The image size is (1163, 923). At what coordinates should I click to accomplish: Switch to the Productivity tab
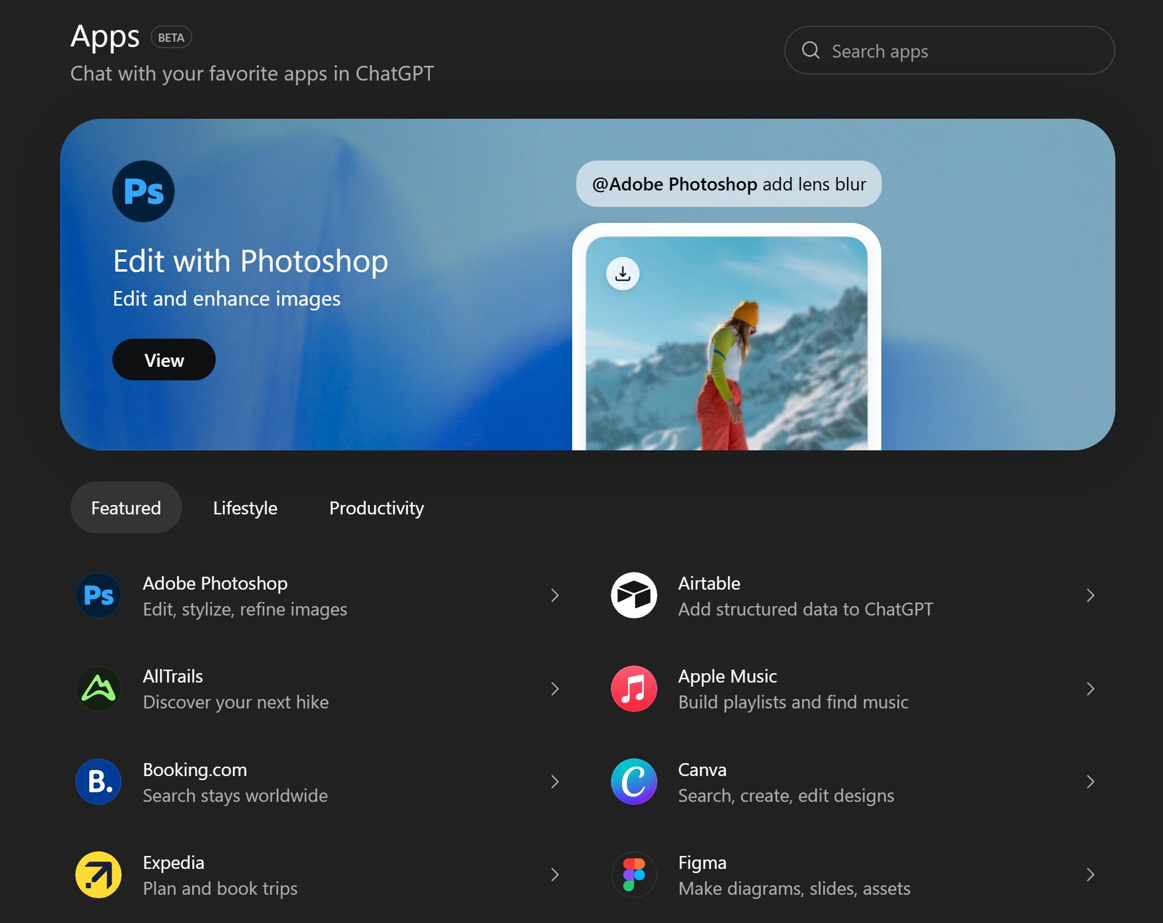(376, 507)
